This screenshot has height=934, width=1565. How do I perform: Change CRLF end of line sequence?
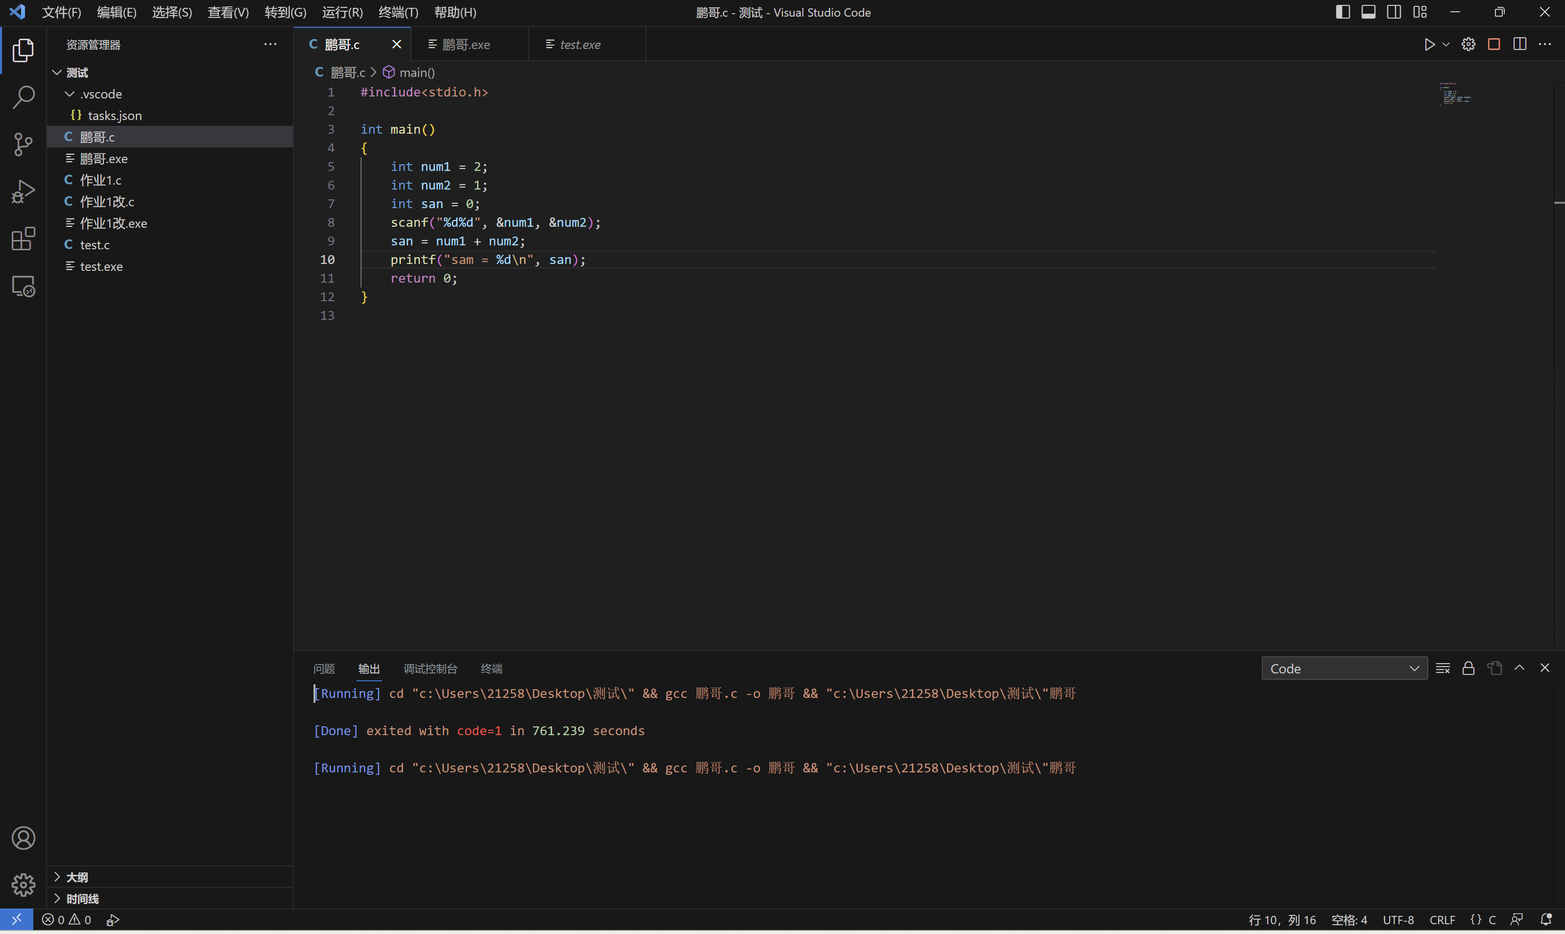pos(1442,920)
